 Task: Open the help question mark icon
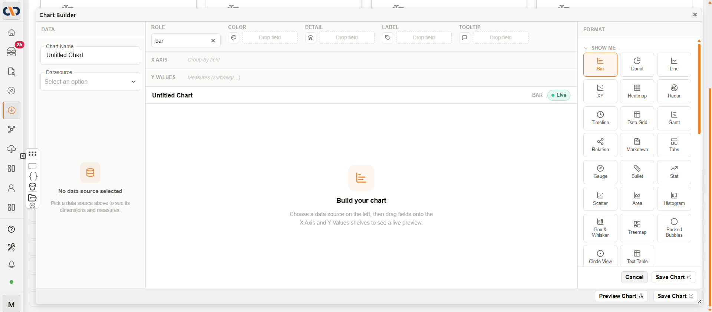(11, 229)
